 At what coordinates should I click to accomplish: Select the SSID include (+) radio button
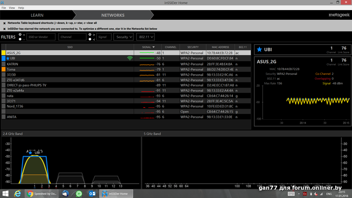click(x=20, y=35)
